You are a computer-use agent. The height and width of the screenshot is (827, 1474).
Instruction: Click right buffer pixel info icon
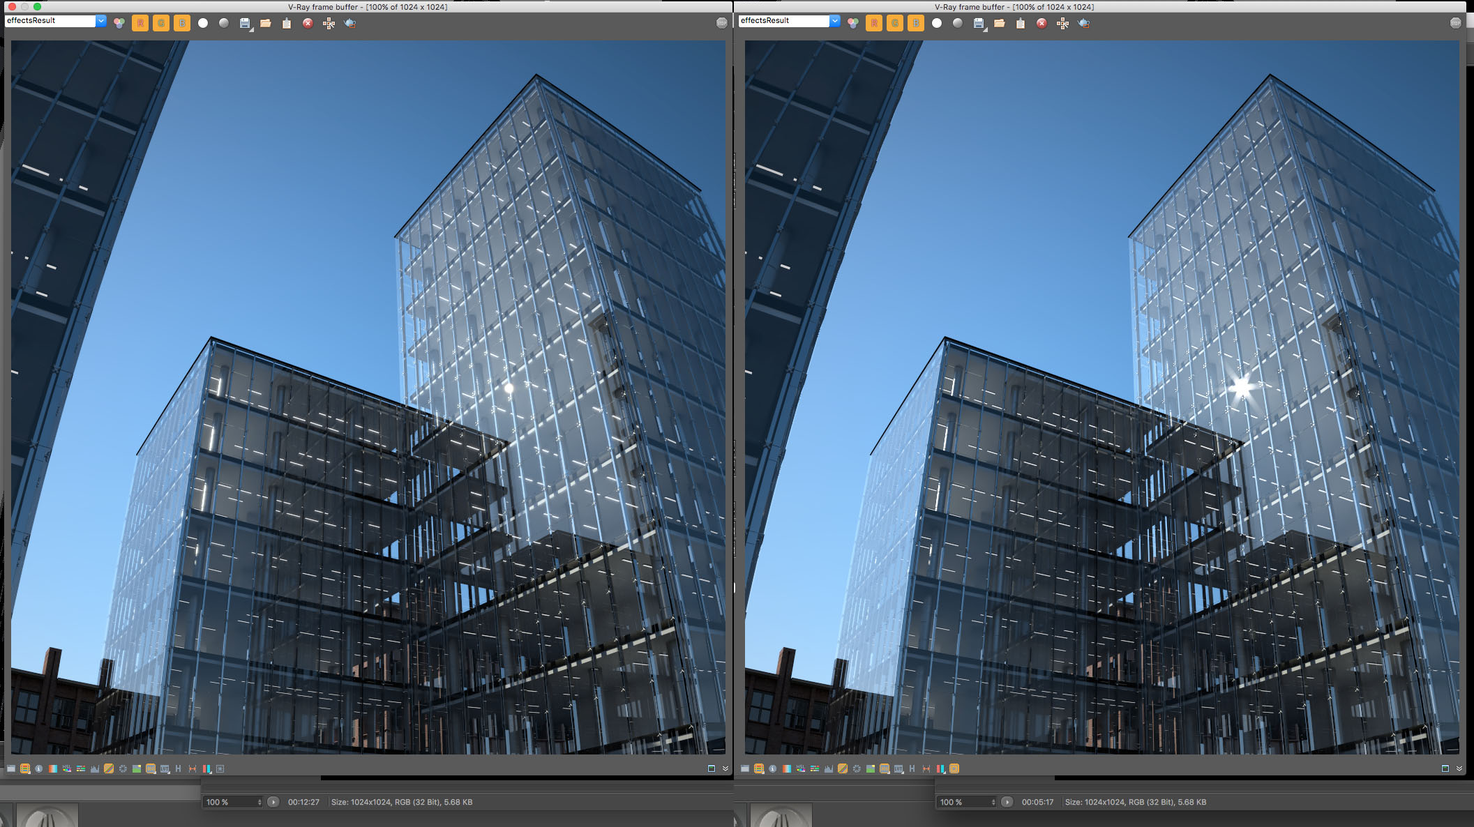[773, 768]
